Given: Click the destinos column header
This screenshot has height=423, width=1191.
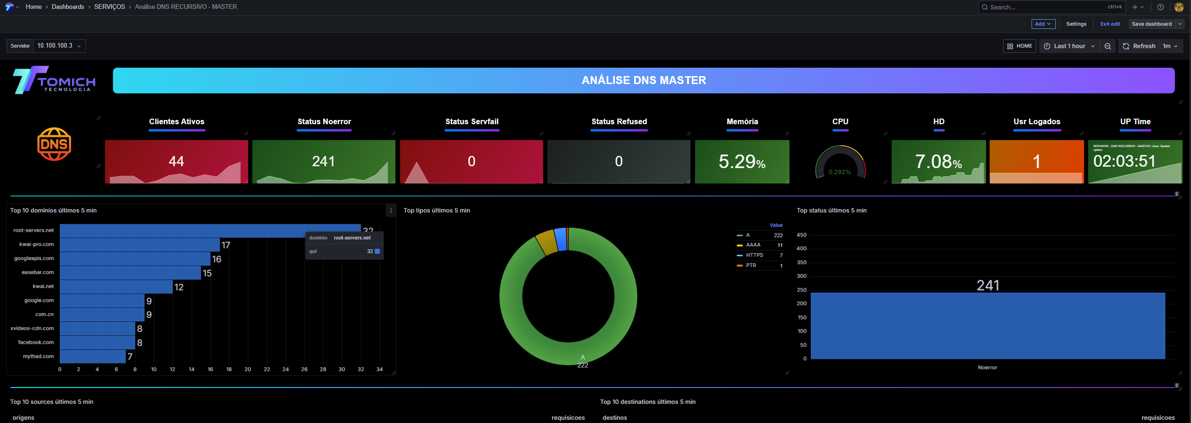Looking at the screenshot, I should [x=614, y=418].
